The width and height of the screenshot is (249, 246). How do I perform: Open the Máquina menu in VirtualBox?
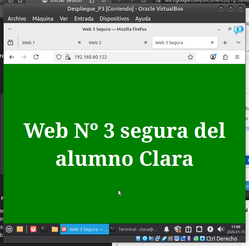tap(43, 19)
